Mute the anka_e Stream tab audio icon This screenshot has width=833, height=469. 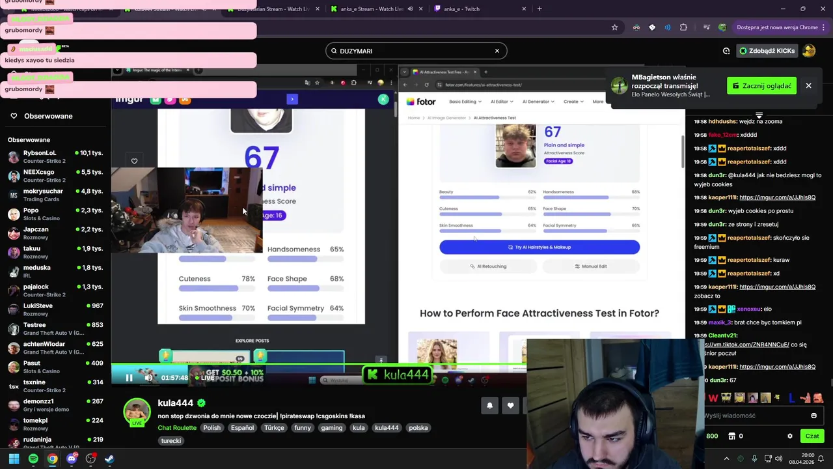[x=410, y=9]
